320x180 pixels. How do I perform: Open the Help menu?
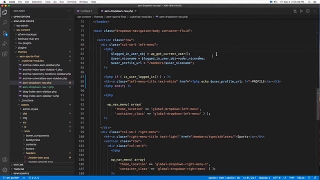pos(93,2)
